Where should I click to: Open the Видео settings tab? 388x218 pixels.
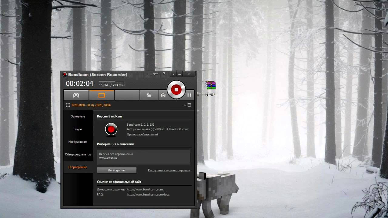point(78,129)
